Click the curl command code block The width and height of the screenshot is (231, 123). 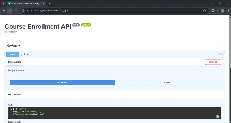[114, 113]
